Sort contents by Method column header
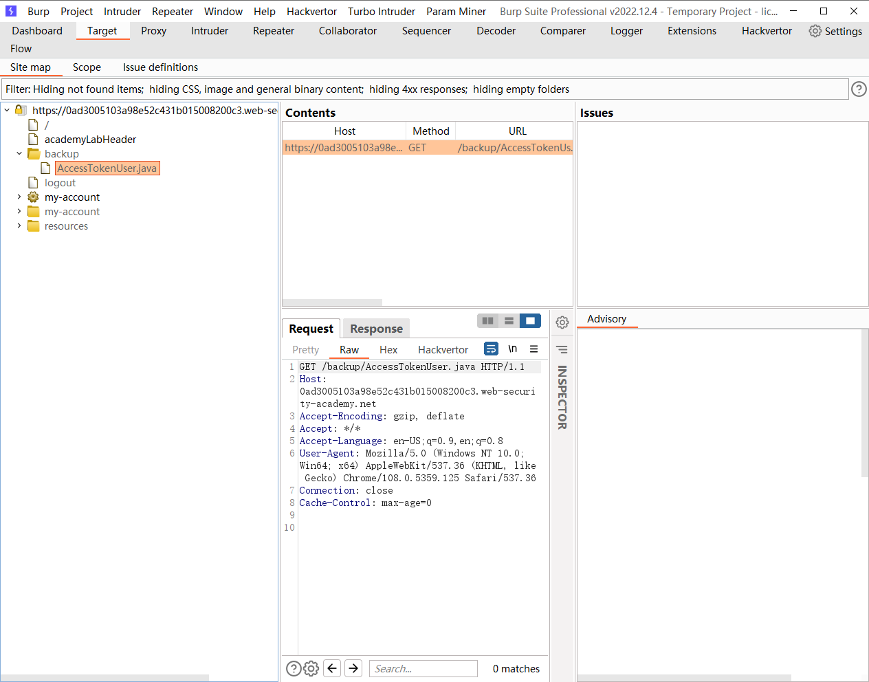The height and width of the screenshot is (682, 869). 431,131
